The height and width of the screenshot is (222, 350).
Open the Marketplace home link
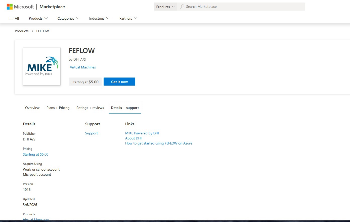[x=52, y=7]
